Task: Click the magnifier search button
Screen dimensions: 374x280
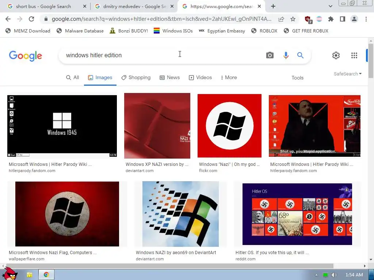Action: point(300,55)
